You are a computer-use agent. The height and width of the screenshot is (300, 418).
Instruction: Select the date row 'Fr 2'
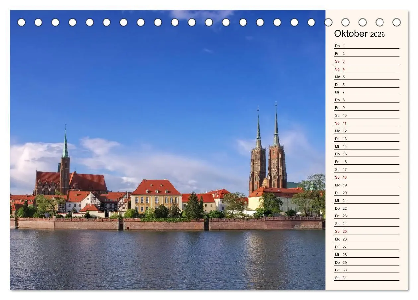pyautogui.click(x=367, y=53)
